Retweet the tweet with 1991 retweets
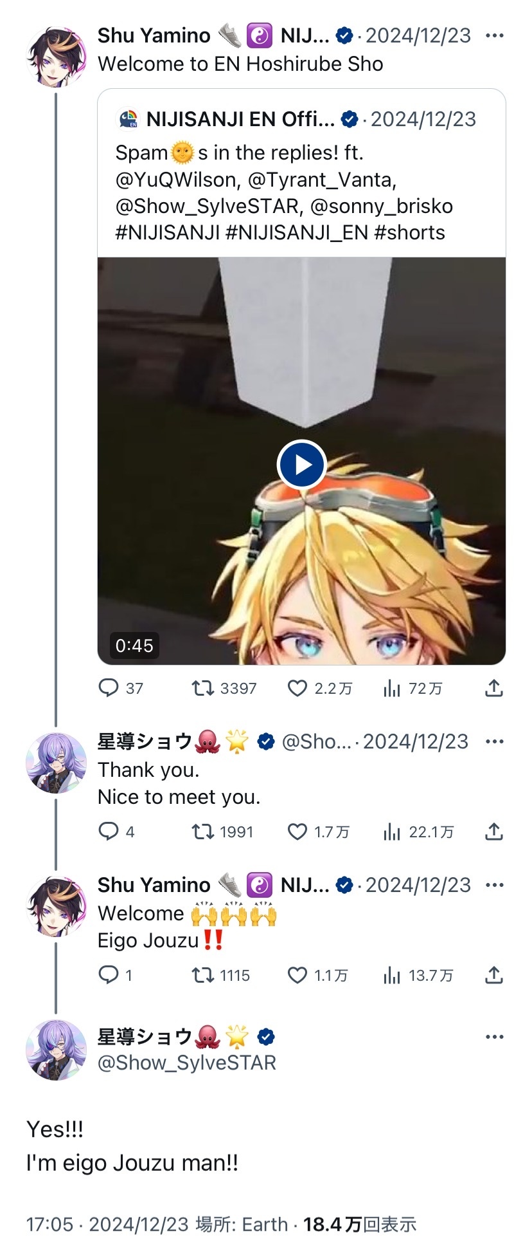This screenshot has height=1246, width=532. click(x=223, y=832)
